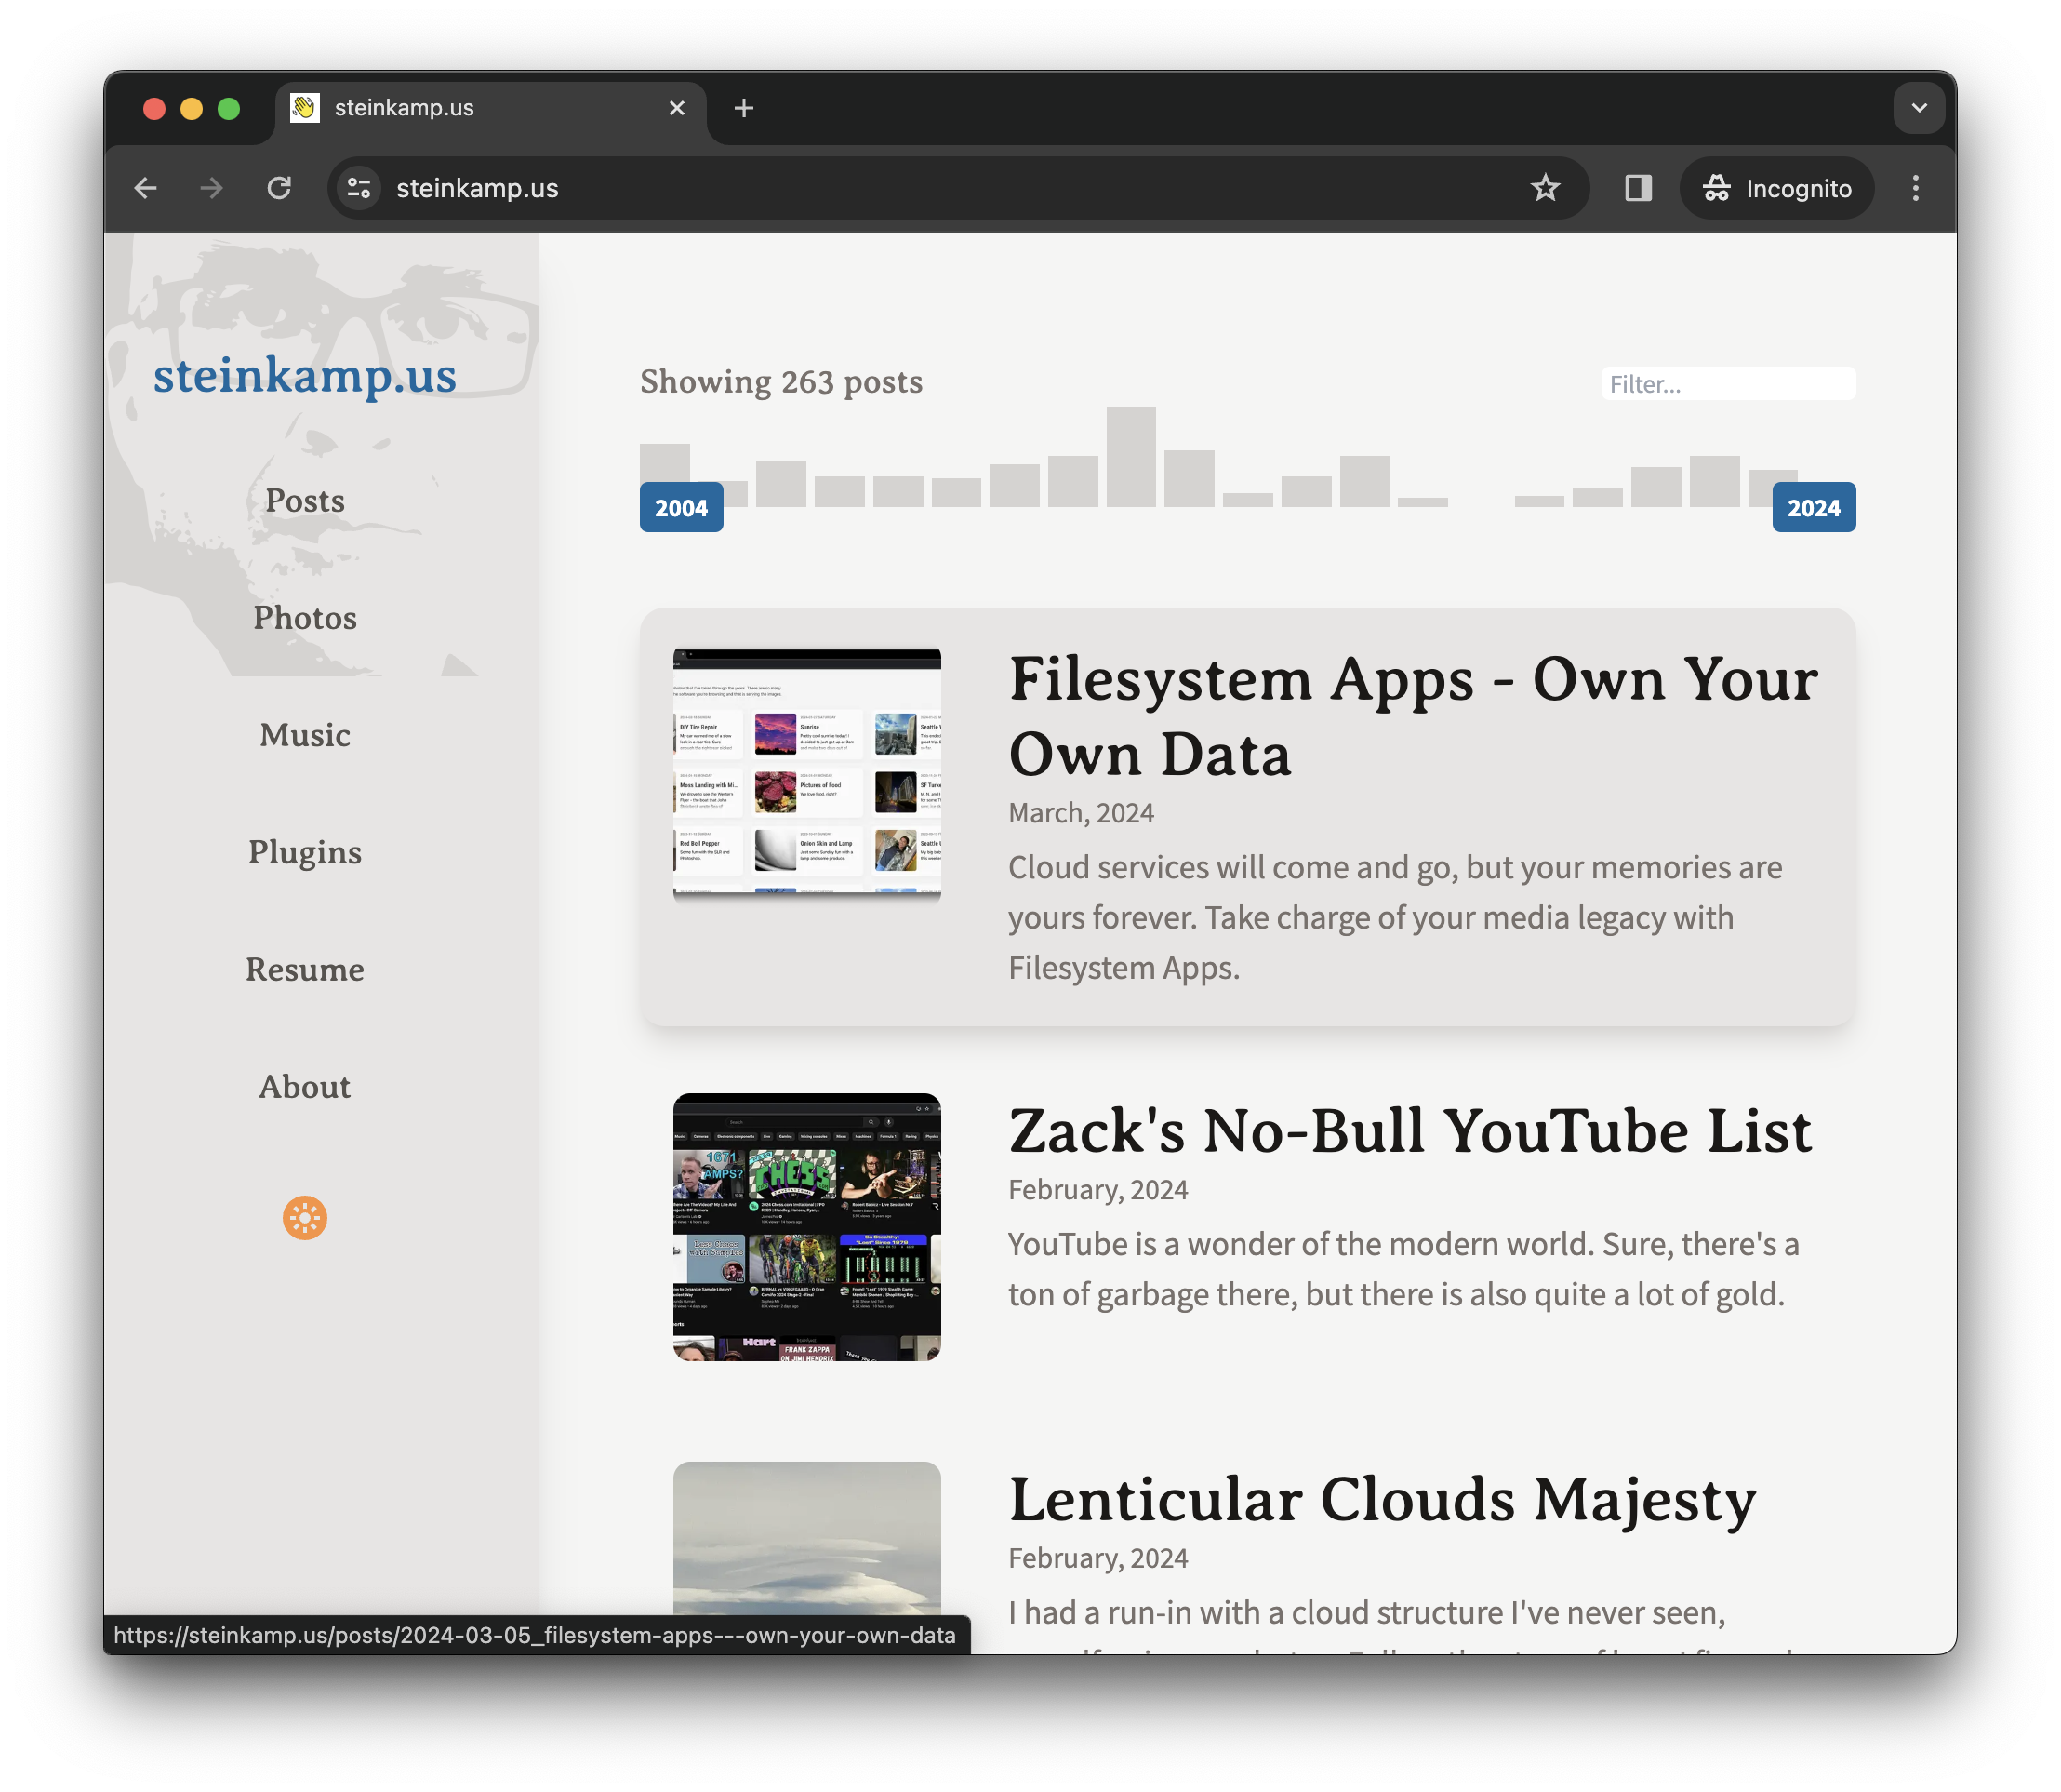The width and height of the screenshot is (2061, 1792).
Task: Open the Resume link
Action: click(x=305, y=969)
